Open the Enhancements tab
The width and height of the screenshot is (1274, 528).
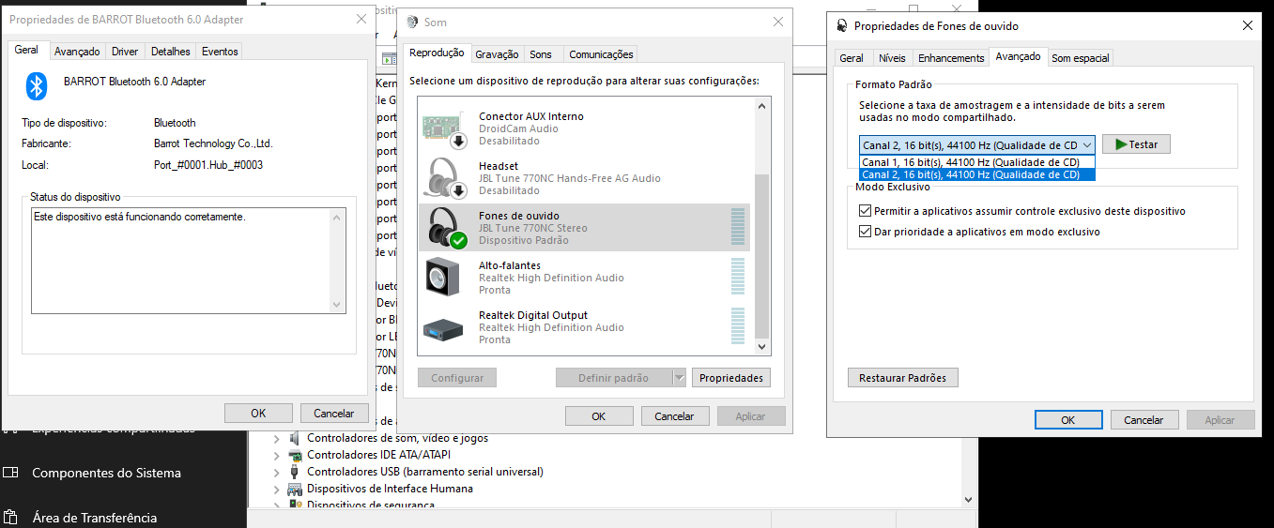[x=951, y=58]
